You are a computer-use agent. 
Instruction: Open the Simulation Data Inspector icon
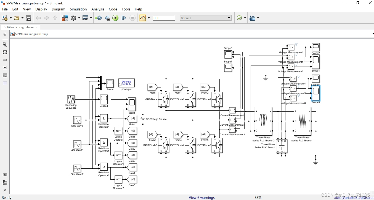[143, 18]
